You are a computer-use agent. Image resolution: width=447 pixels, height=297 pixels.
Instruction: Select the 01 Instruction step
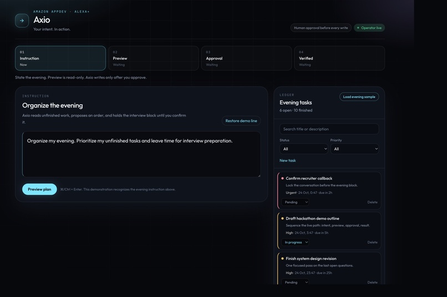click(60, 58)
